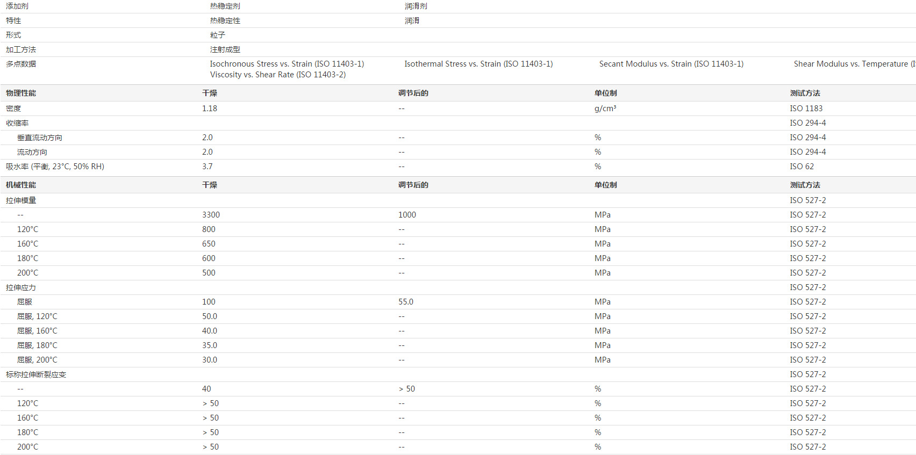Select the ISO 1183 test method cell
This screenshot has height=455, width=916.
tap(806, 109)
